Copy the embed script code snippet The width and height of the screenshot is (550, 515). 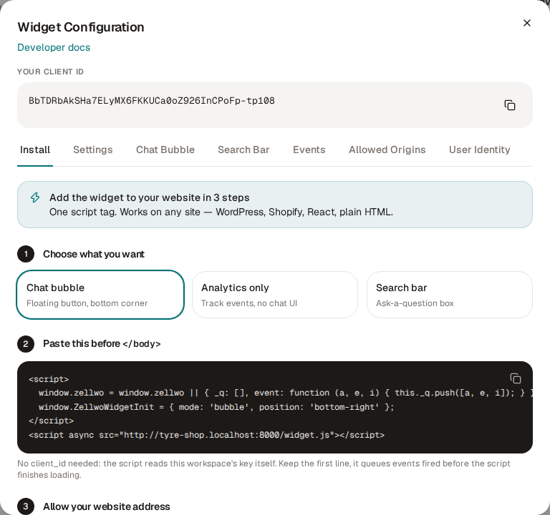[x=516, y=378]
